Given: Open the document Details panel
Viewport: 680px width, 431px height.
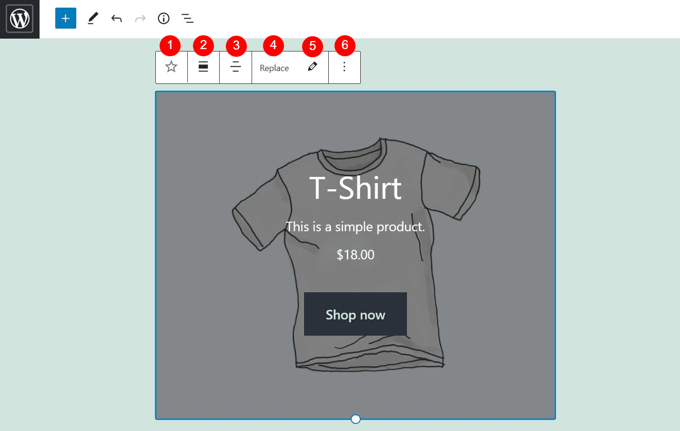Looking at the screenshot, I should (163, 18).
